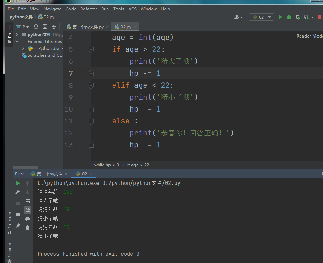
Task: Close the 02 run tab
Action: [91, 174]
